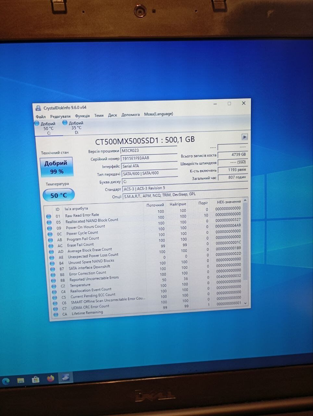Screen dimensions: 313x416
Task: Click the Добрий 99% health status button
Action: [x=56, y=167]
